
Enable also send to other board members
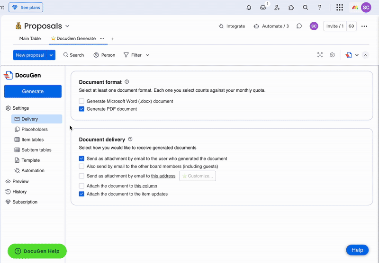[81, 166]
